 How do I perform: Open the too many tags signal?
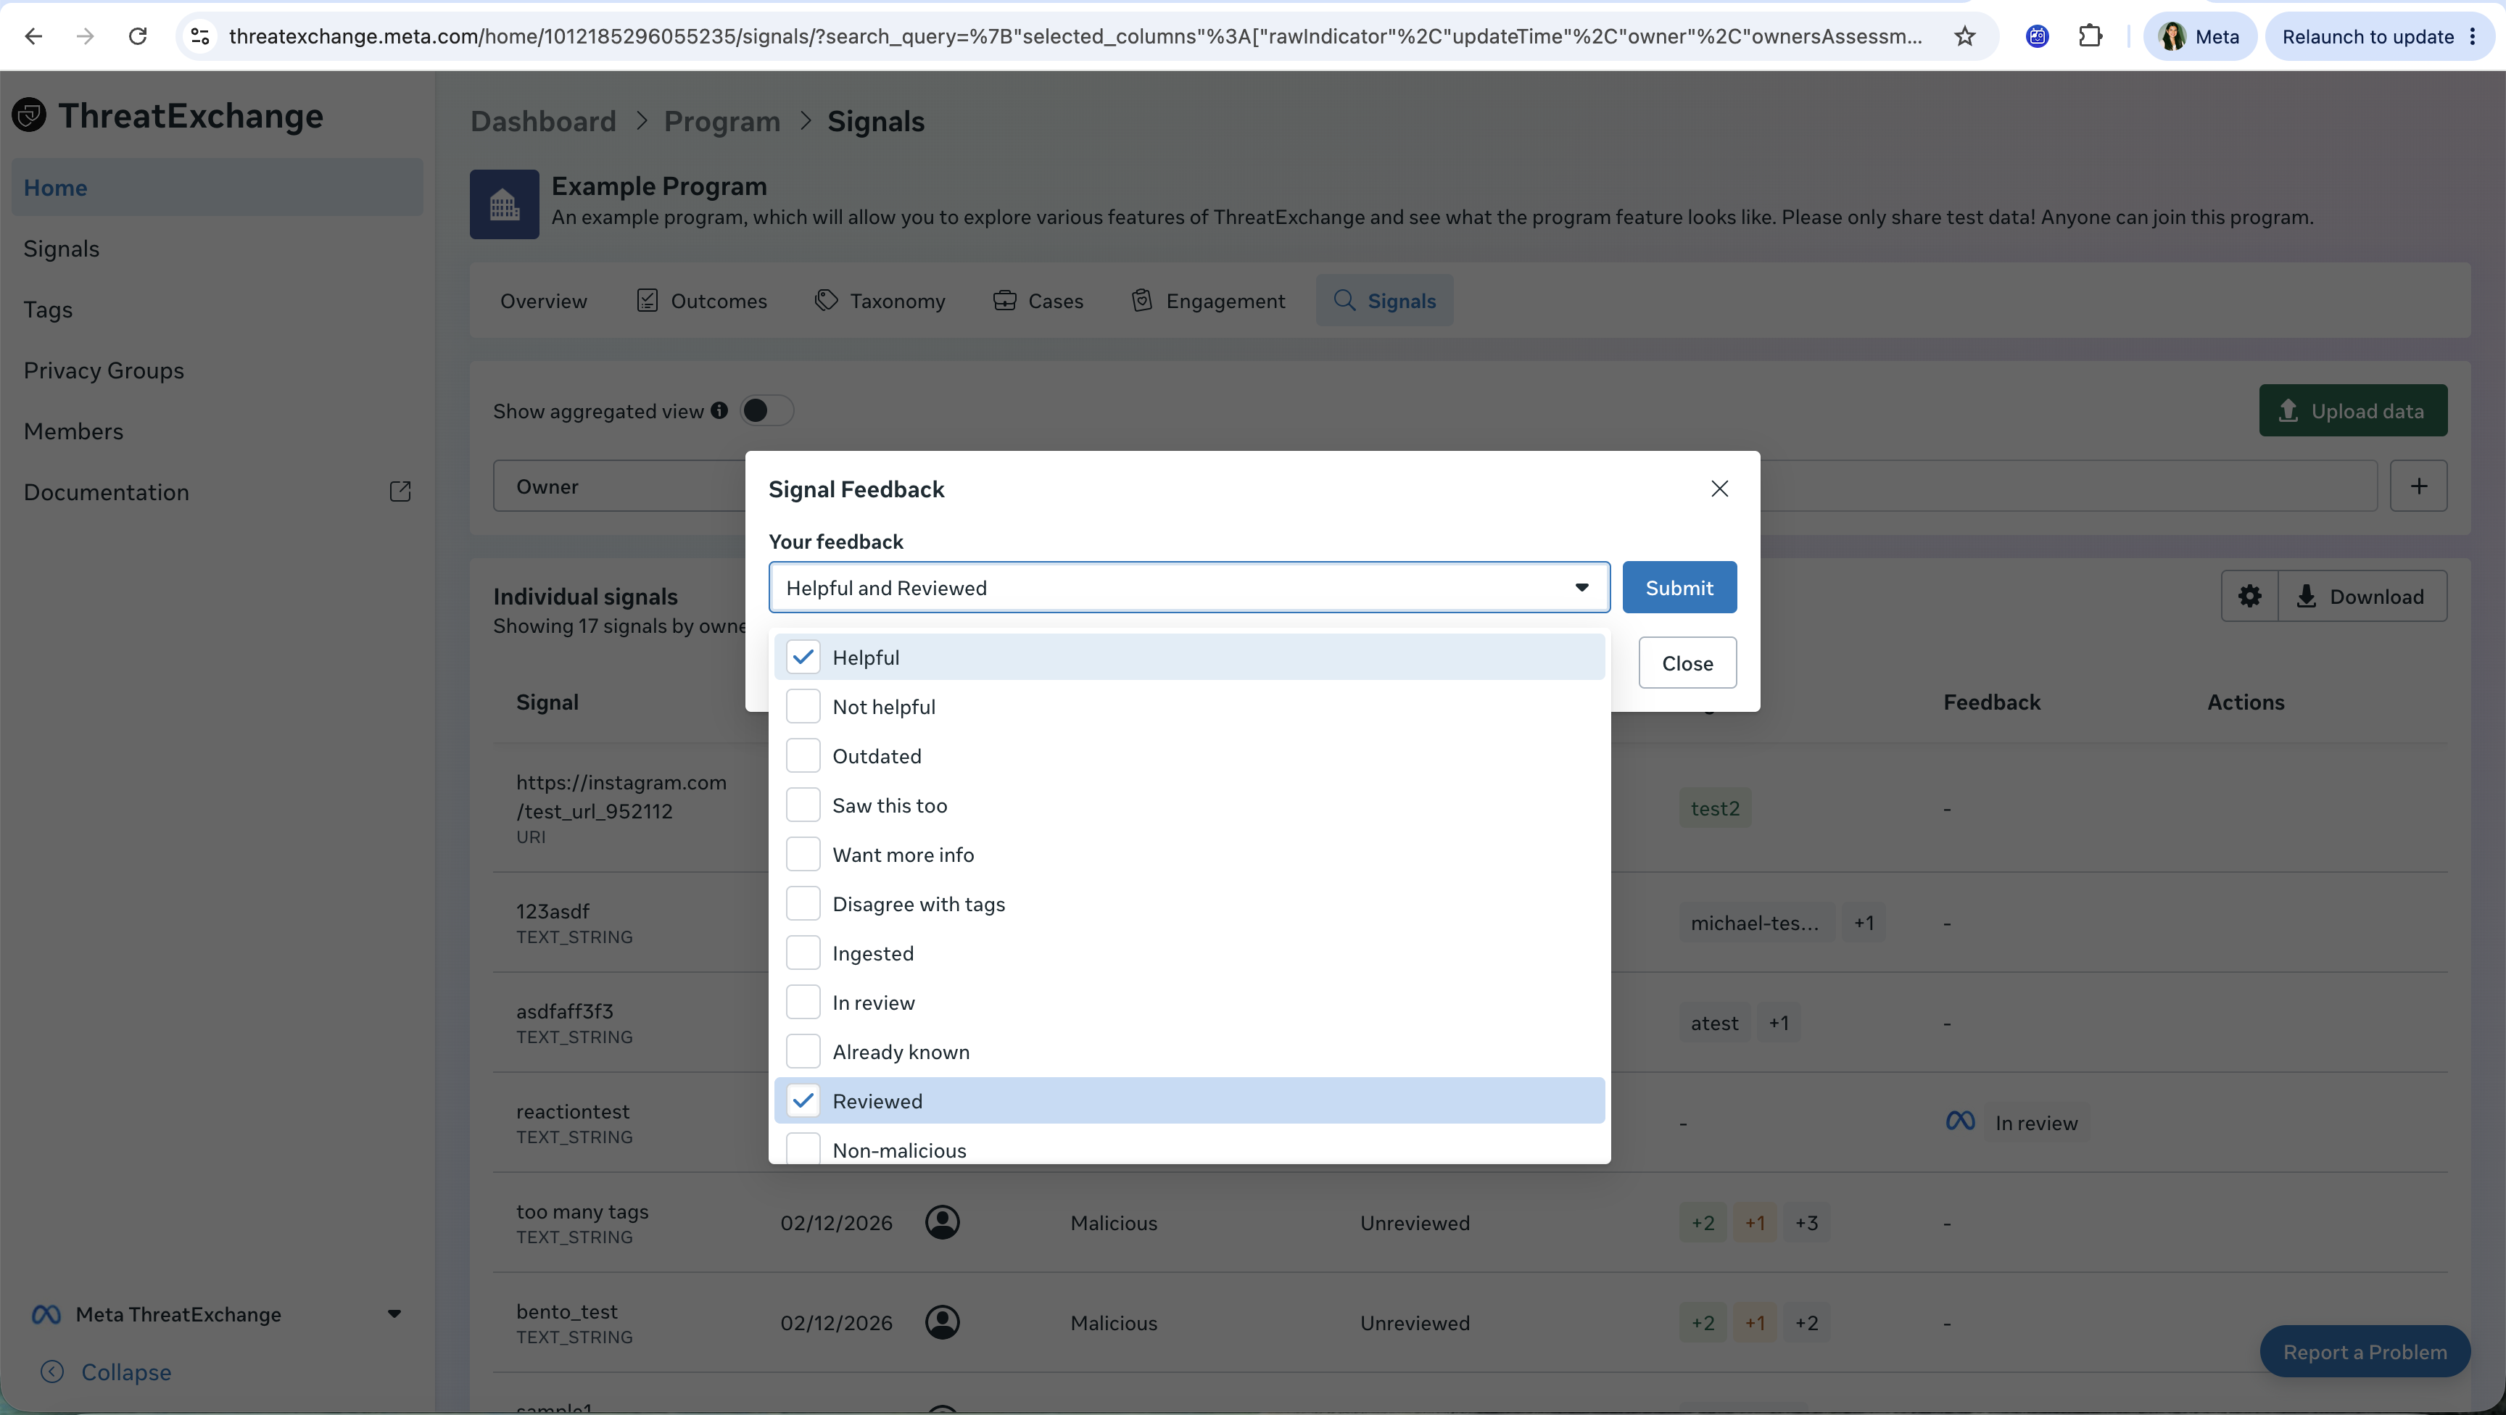coord(582,1212)
